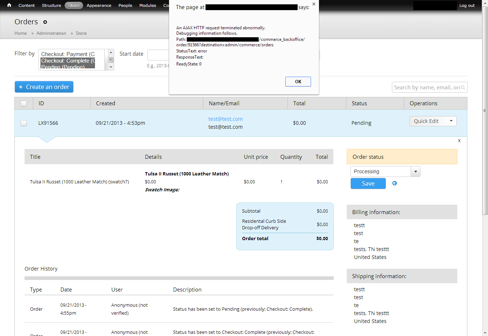Check the box for order LX91566
This screenshot has height=336, width=488.
pos(24,123)
